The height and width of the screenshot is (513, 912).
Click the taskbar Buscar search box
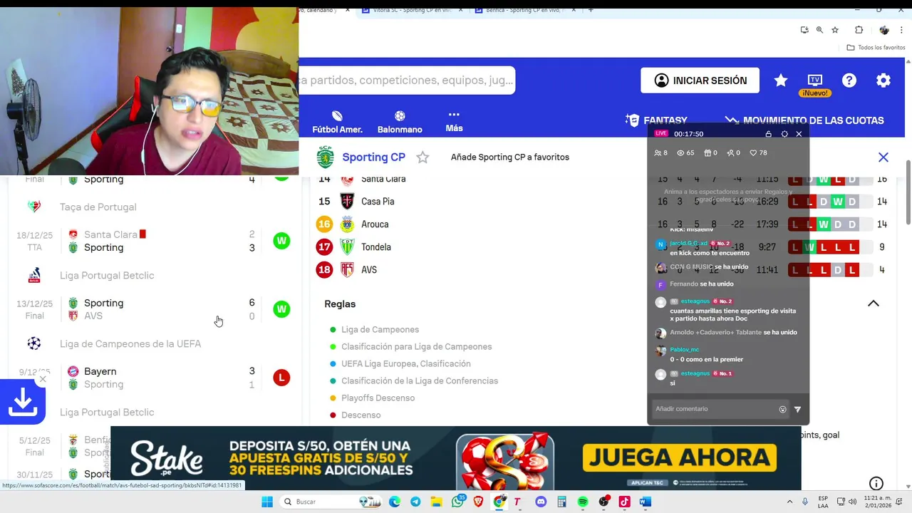[x=331, y=502]
